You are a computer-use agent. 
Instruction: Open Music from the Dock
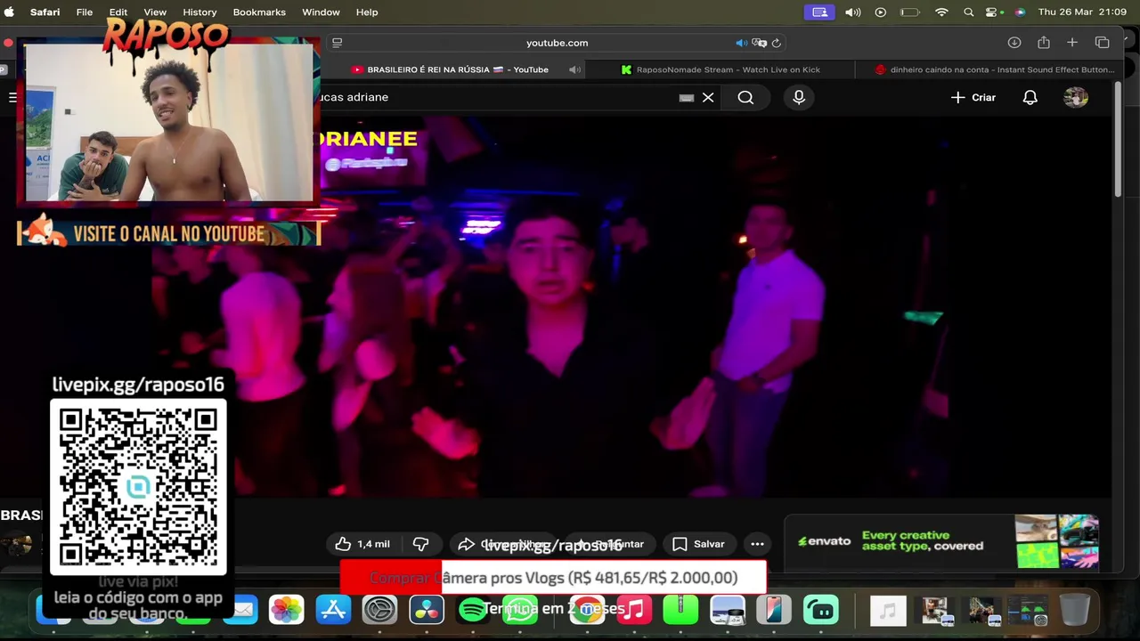click(x=633, y=610)
